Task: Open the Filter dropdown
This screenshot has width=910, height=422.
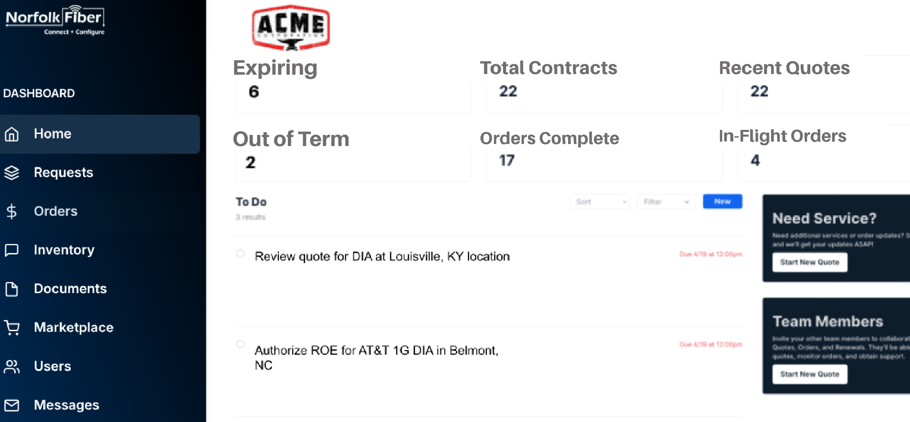Action: [666, 202]
